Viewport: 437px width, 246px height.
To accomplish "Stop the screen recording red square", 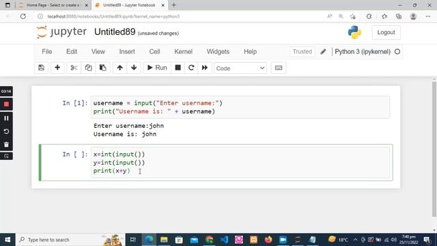I will (6, 105).
